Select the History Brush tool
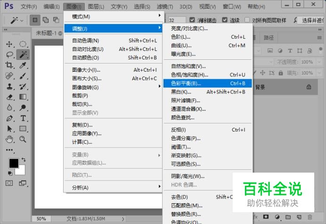 23,86
